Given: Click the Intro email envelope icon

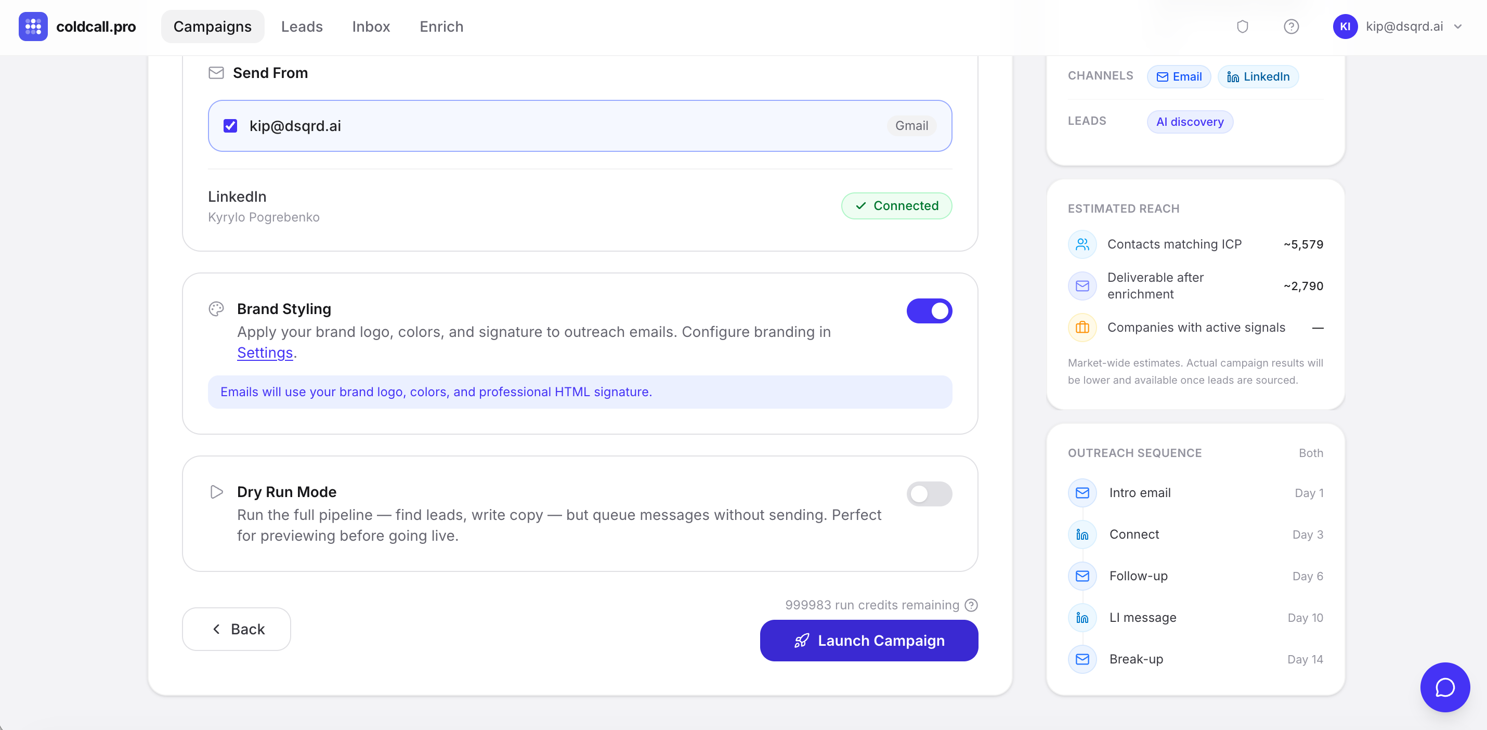Looking at the screenshot, I should [1082, 493].
